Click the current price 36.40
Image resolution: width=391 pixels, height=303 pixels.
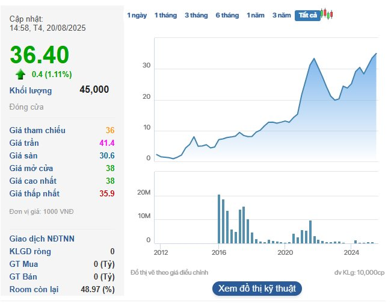tap(39, 54)
